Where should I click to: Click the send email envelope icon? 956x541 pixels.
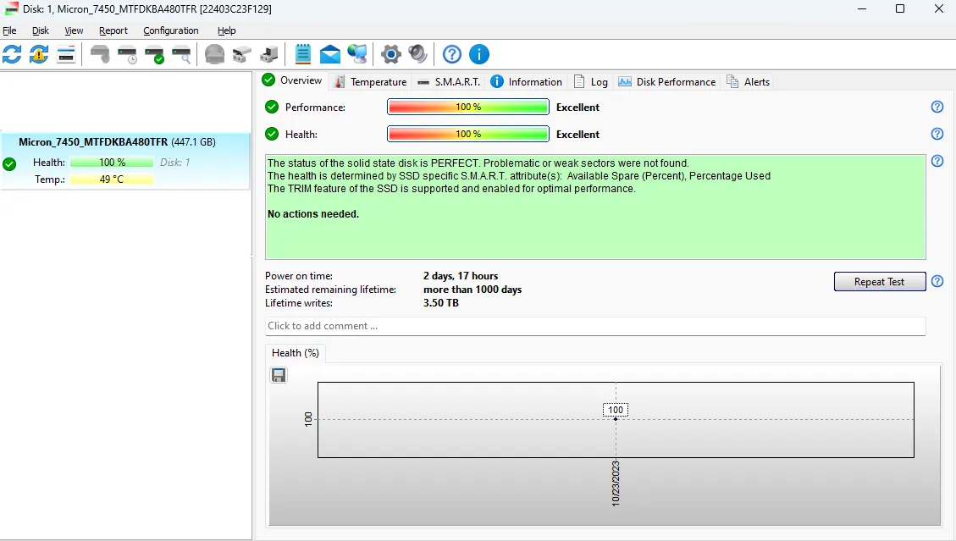330,55
